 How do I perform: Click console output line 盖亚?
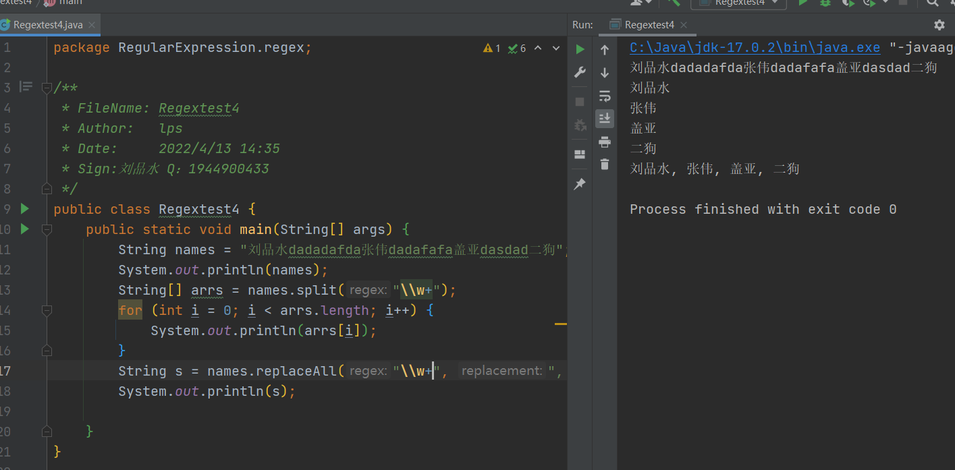[x=643, y=129]
